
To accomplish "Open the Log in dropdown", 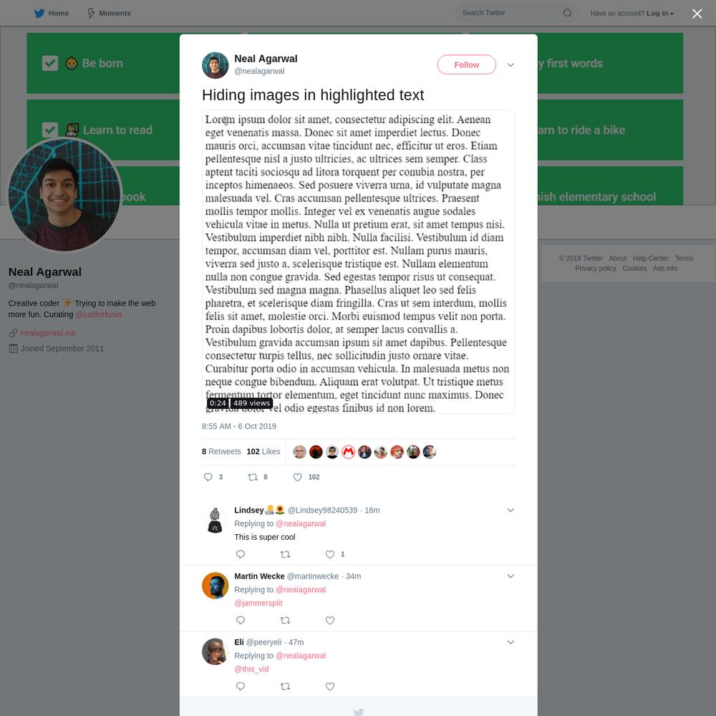I will point(660,13).
